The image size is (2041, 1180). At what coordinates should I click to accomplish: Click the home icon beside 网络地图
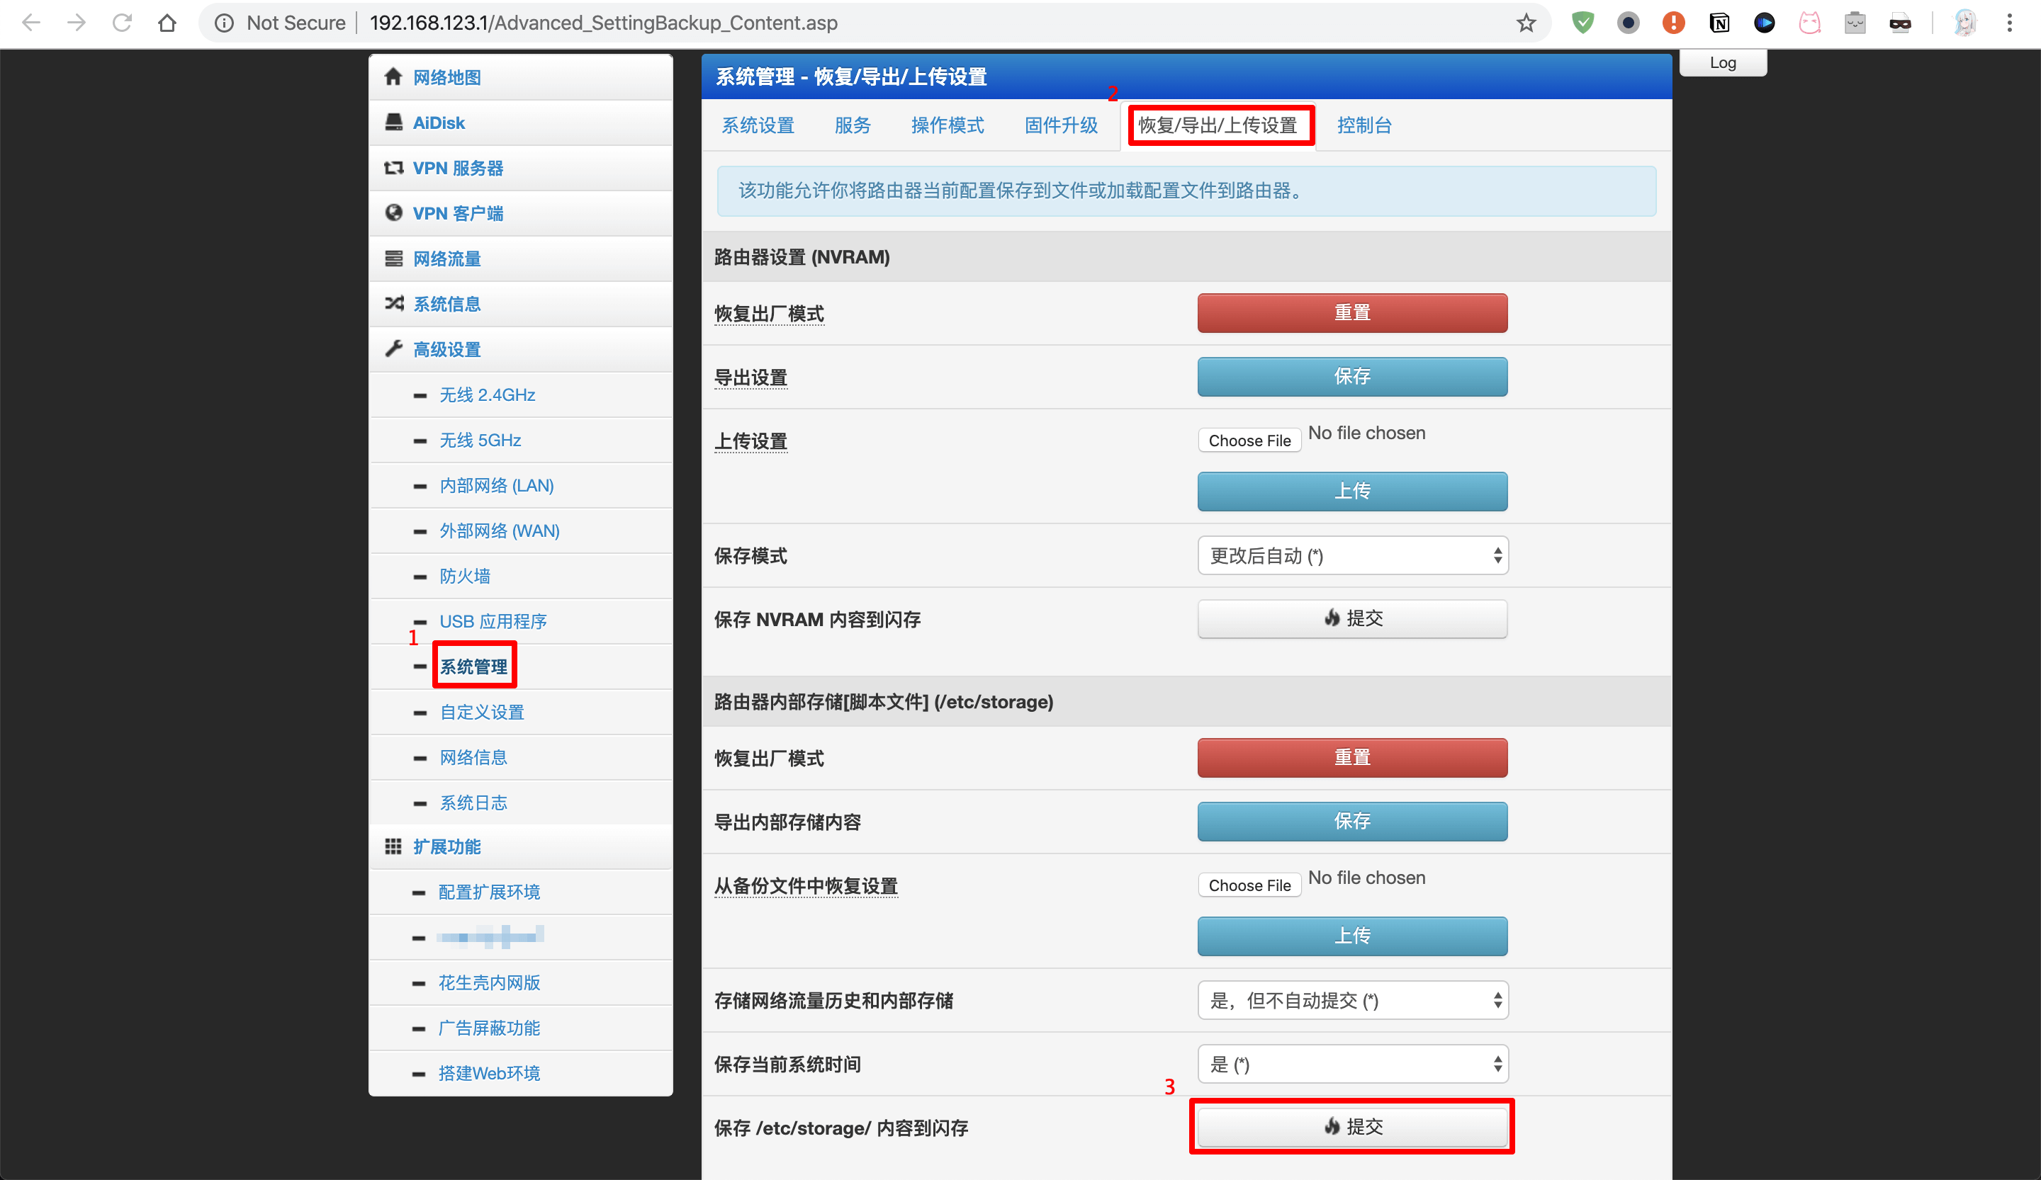393,77
